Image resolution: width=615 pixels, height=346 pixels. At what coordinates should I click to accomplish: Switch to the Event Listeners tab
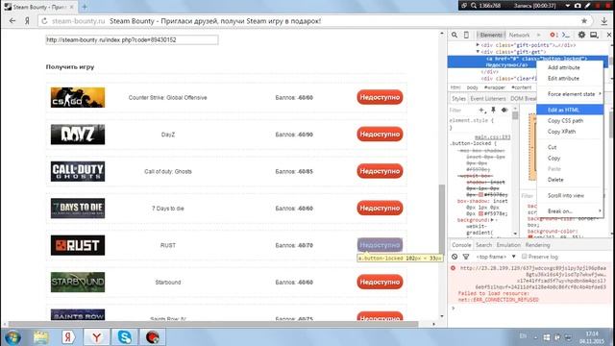tap(488, 98)
